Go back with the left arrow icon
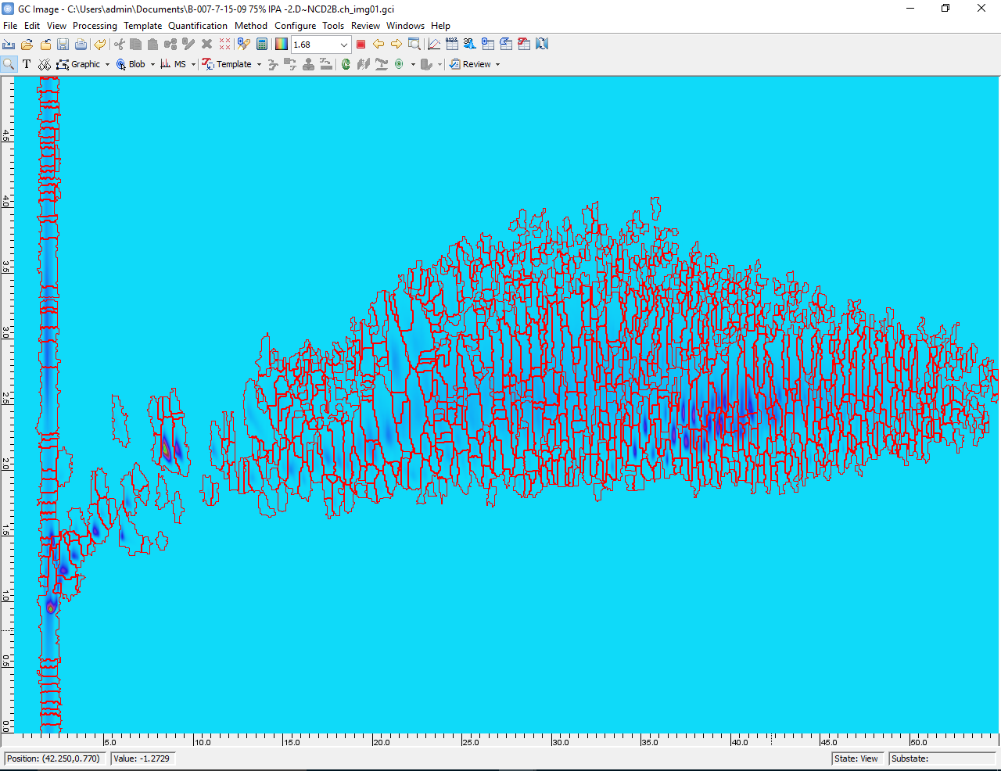The width and height of the screenshot is (1001, 771). (379, 45)
